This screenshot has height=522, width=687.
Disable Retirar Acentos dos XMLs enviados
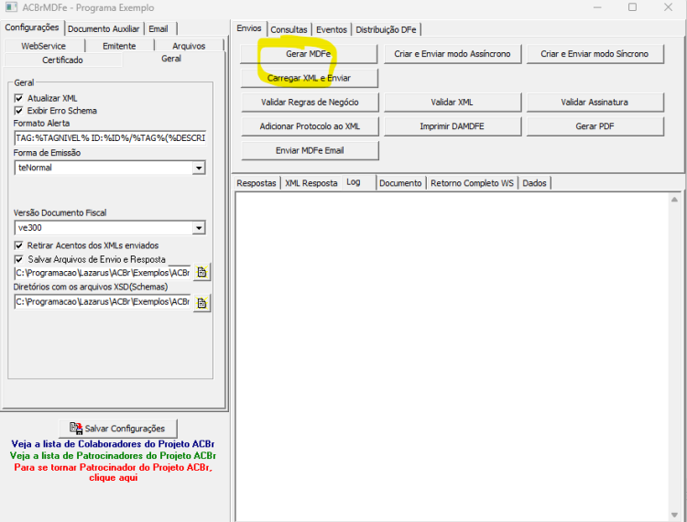19,245
